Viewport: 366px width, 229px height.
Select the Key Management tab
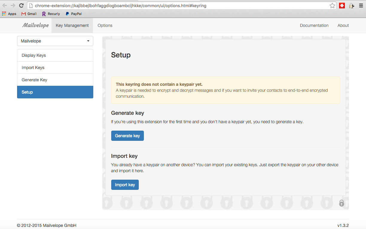click(x=72, y=25)
